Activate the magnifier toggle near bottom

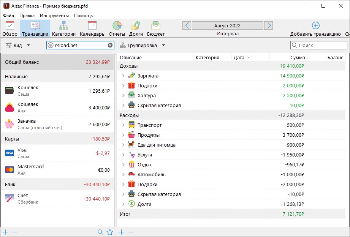pos(100,232)
